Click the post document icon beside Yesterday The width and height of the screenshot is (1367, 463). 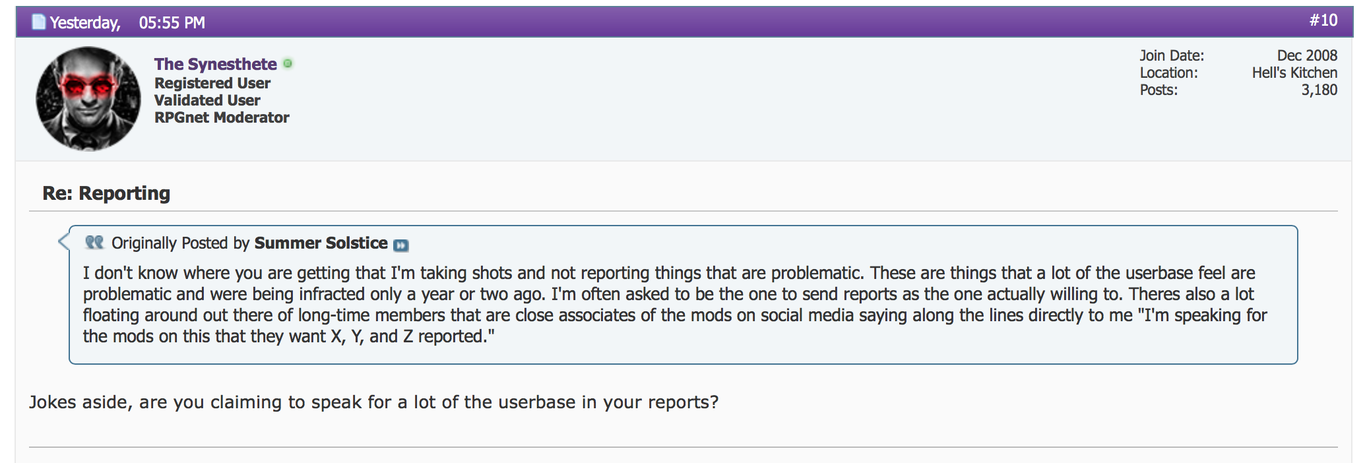39,22
